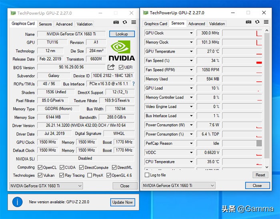Image resolution: width=280 pixels, height=219 pixels.
Task: Toggle the DirectML checkbox
Action: (x=114, y=168)
